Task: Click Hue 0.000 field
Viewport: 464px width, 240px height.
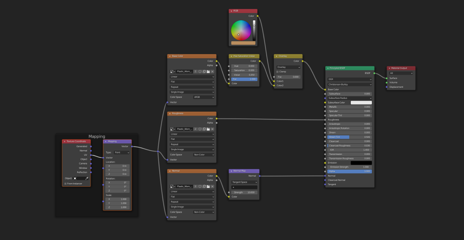Action: pyautogui.click(x=244, y=66)
